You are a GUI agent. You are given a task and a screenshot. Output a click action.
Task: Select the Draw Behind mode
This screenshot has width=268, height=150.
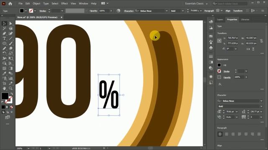click(8, 112)
